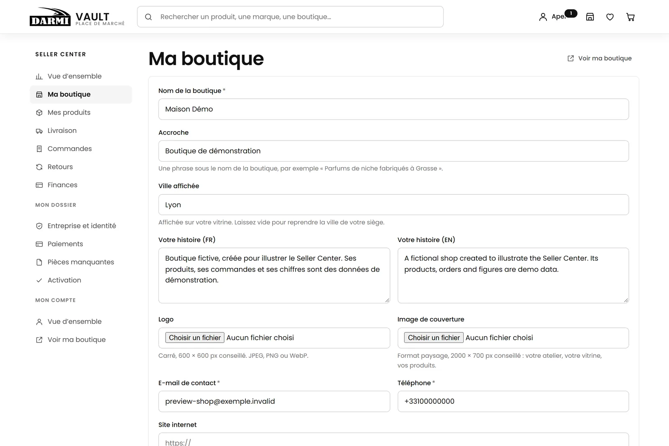Click the Téléphone field

(x=513, y=401)
